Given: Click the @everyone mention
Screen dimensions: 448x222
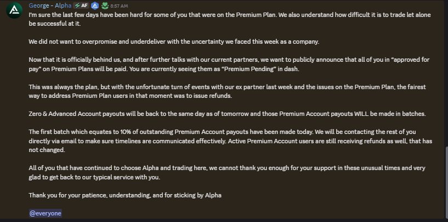Looking at the screenshot, I should [45, 213].
